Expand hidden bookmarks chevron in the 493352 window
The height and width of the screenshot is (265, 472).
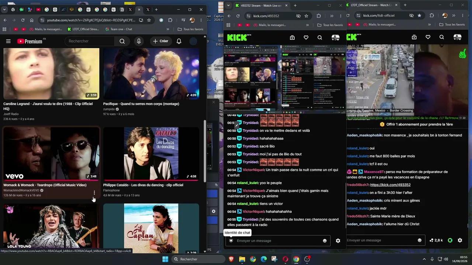tap(308, 25)
